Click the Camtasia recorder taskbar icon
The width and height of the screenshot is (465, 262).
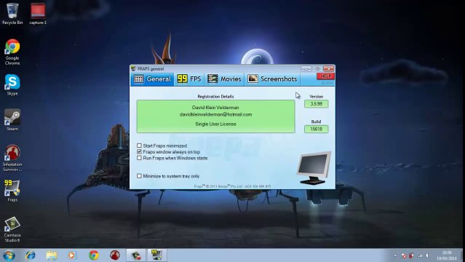tap(136, 255)
